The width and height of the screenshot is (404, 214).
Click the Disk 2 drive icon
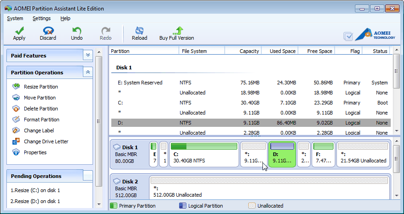tap(117, 181)
